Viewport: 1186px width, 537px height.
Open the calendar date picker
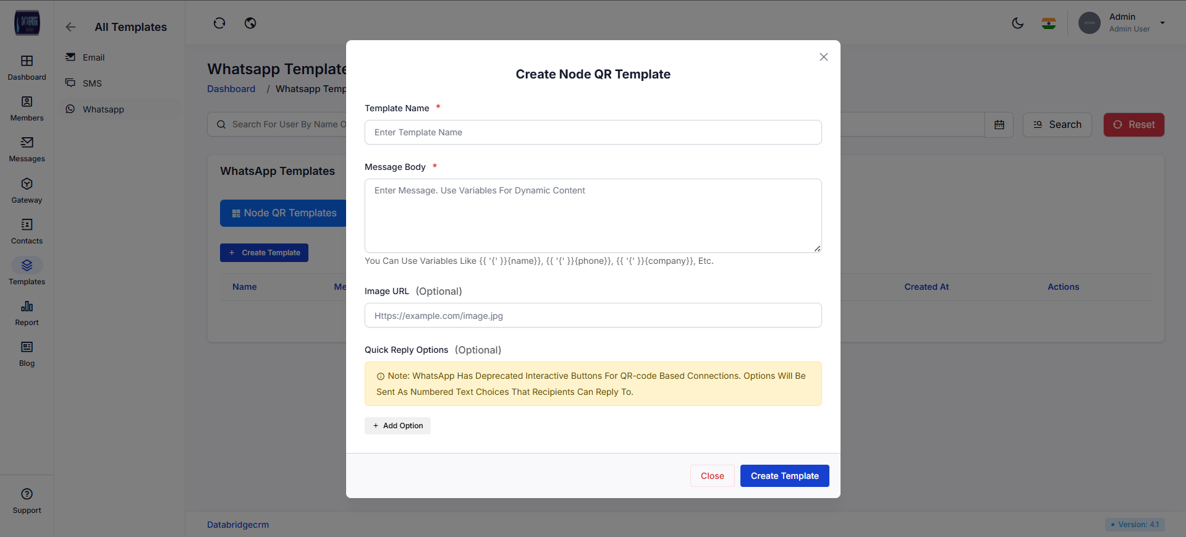pyautogui.click(x=999, y=125)
